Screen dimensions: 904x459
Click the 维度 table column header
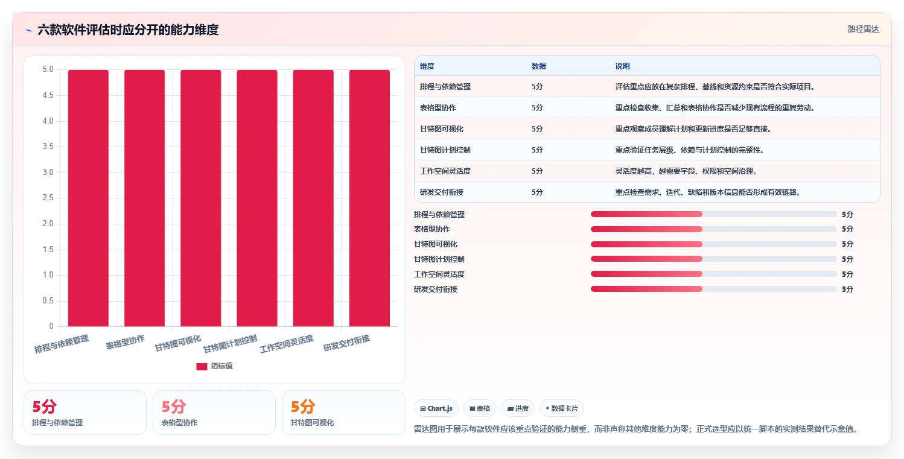coord(427,66)
